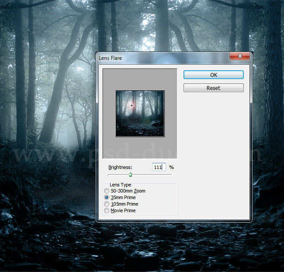The height and width of the screenshot is (272, 284).
Task: Close the Lens Flare dialog
Action: [239, 56]
